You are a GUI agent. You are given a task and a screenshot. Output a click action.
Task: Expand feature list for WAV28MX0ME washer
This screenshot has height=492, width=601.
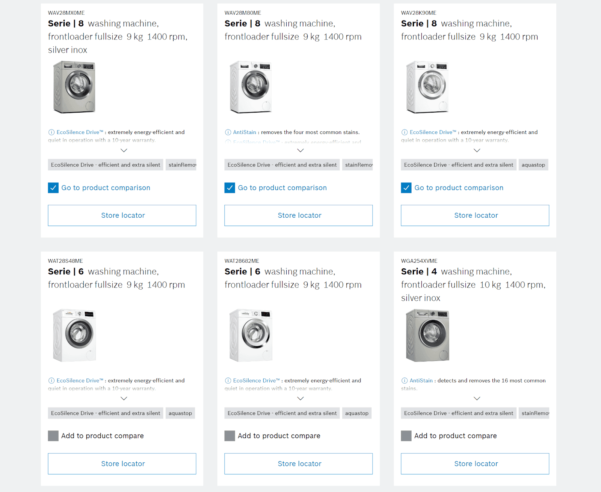(x=124, y=150)
